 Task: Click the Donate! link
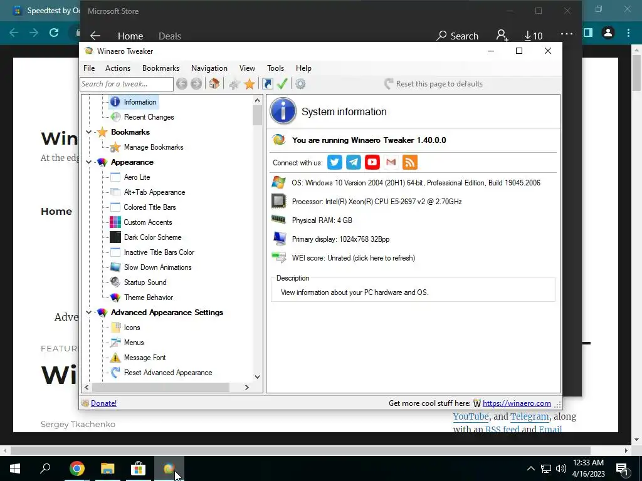[103, 403]
